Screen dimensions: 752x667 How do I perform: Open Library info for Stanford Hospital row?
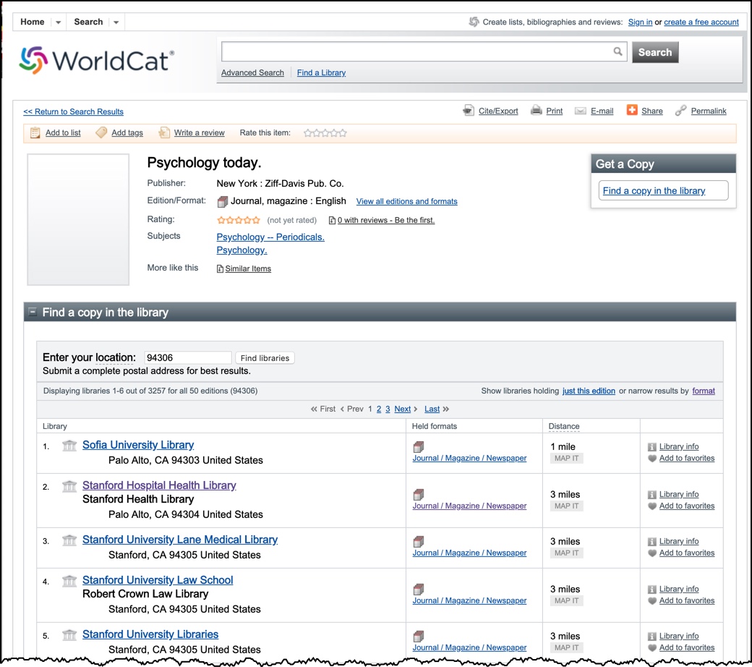coord(679,494)
